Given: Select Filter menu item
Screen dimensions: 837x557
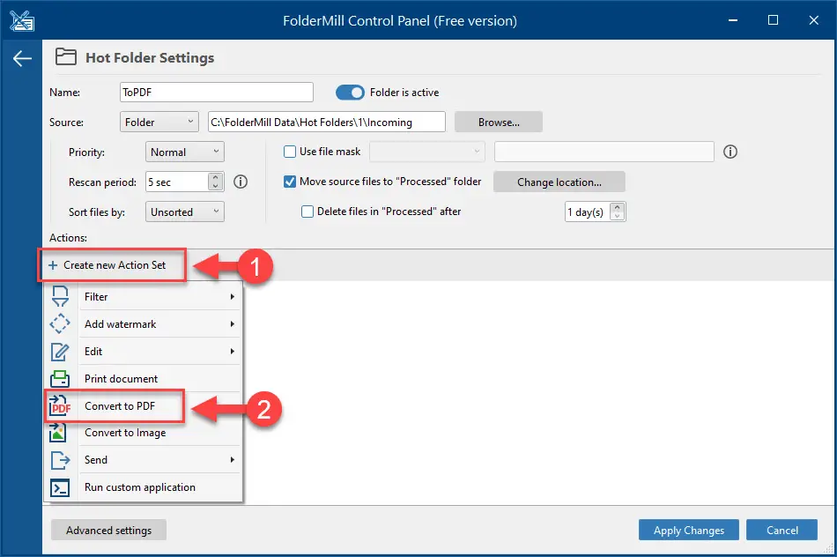Looking at the screenshot, I should tap(143, 296).
